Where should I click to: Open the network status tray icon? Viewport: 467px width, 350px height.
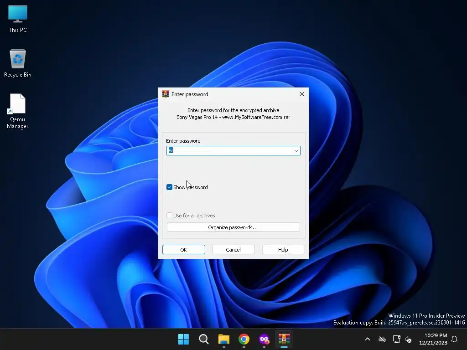click(396, 339)
